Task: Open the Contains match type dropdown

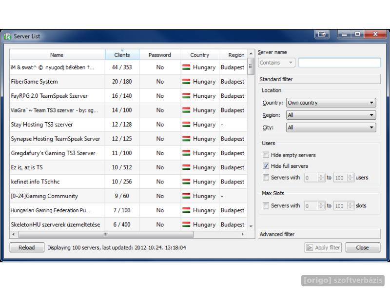Action: tap(276, 63)
